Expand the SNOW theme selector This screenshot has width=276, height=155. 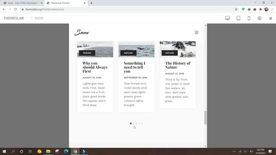point(37,18)
